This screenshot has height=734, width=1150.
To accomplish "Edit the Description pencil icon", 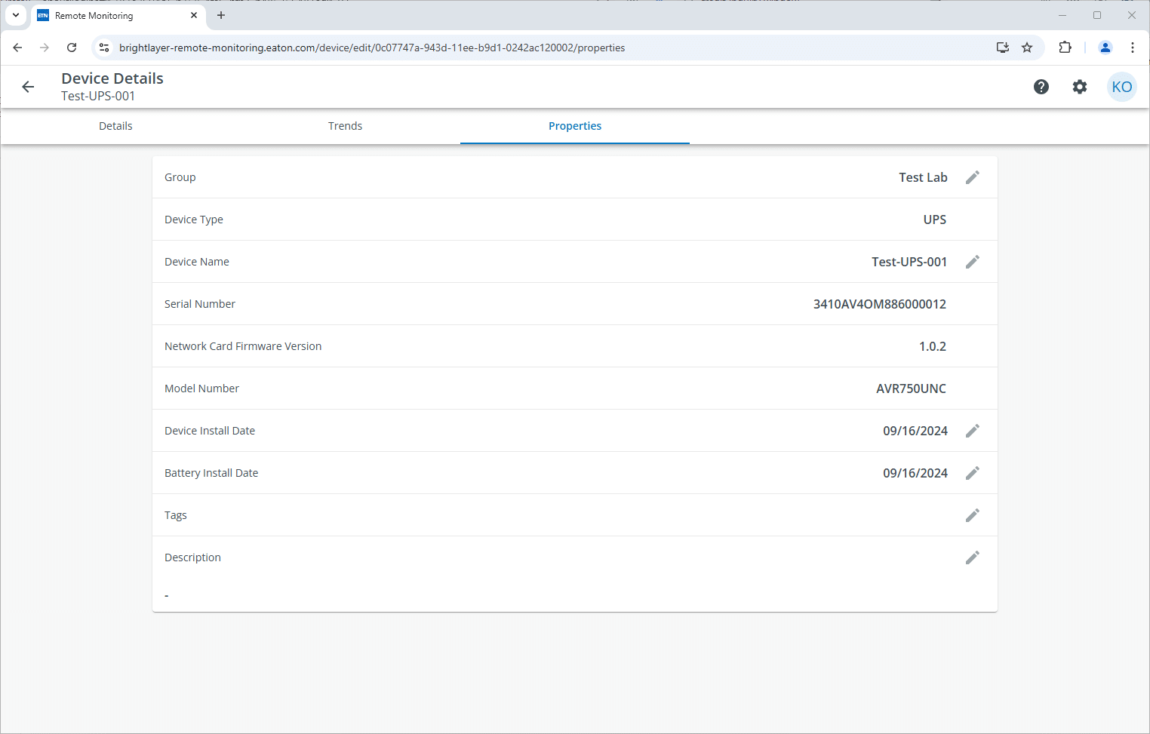I will (x=973, y=557).
